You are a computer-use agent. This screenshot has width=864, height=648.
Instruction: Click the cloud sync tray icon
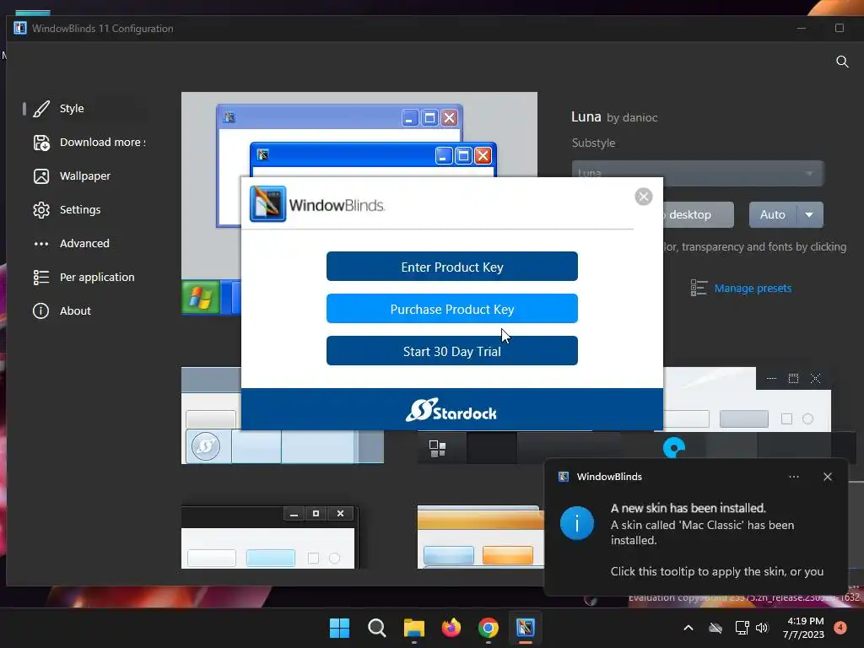pyautogui.click(x=715, y=628)
